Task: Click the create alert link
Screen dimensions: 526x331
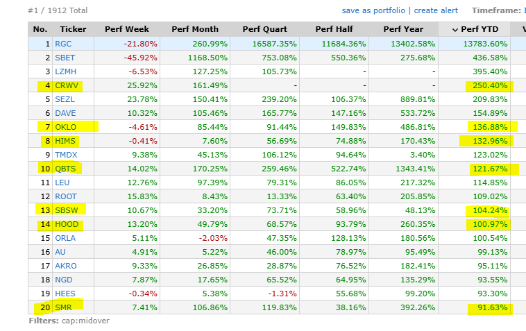Action: click(436, 10)
